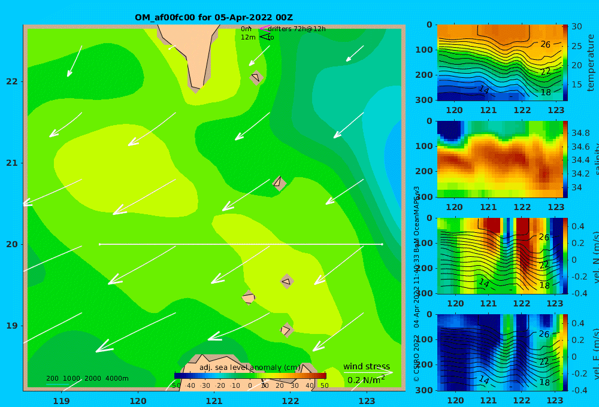Click the vel. N colorbar
Image resolution: width=599 pixels, height=407 pixels.
pyautogui.click(x=565, y=256)
